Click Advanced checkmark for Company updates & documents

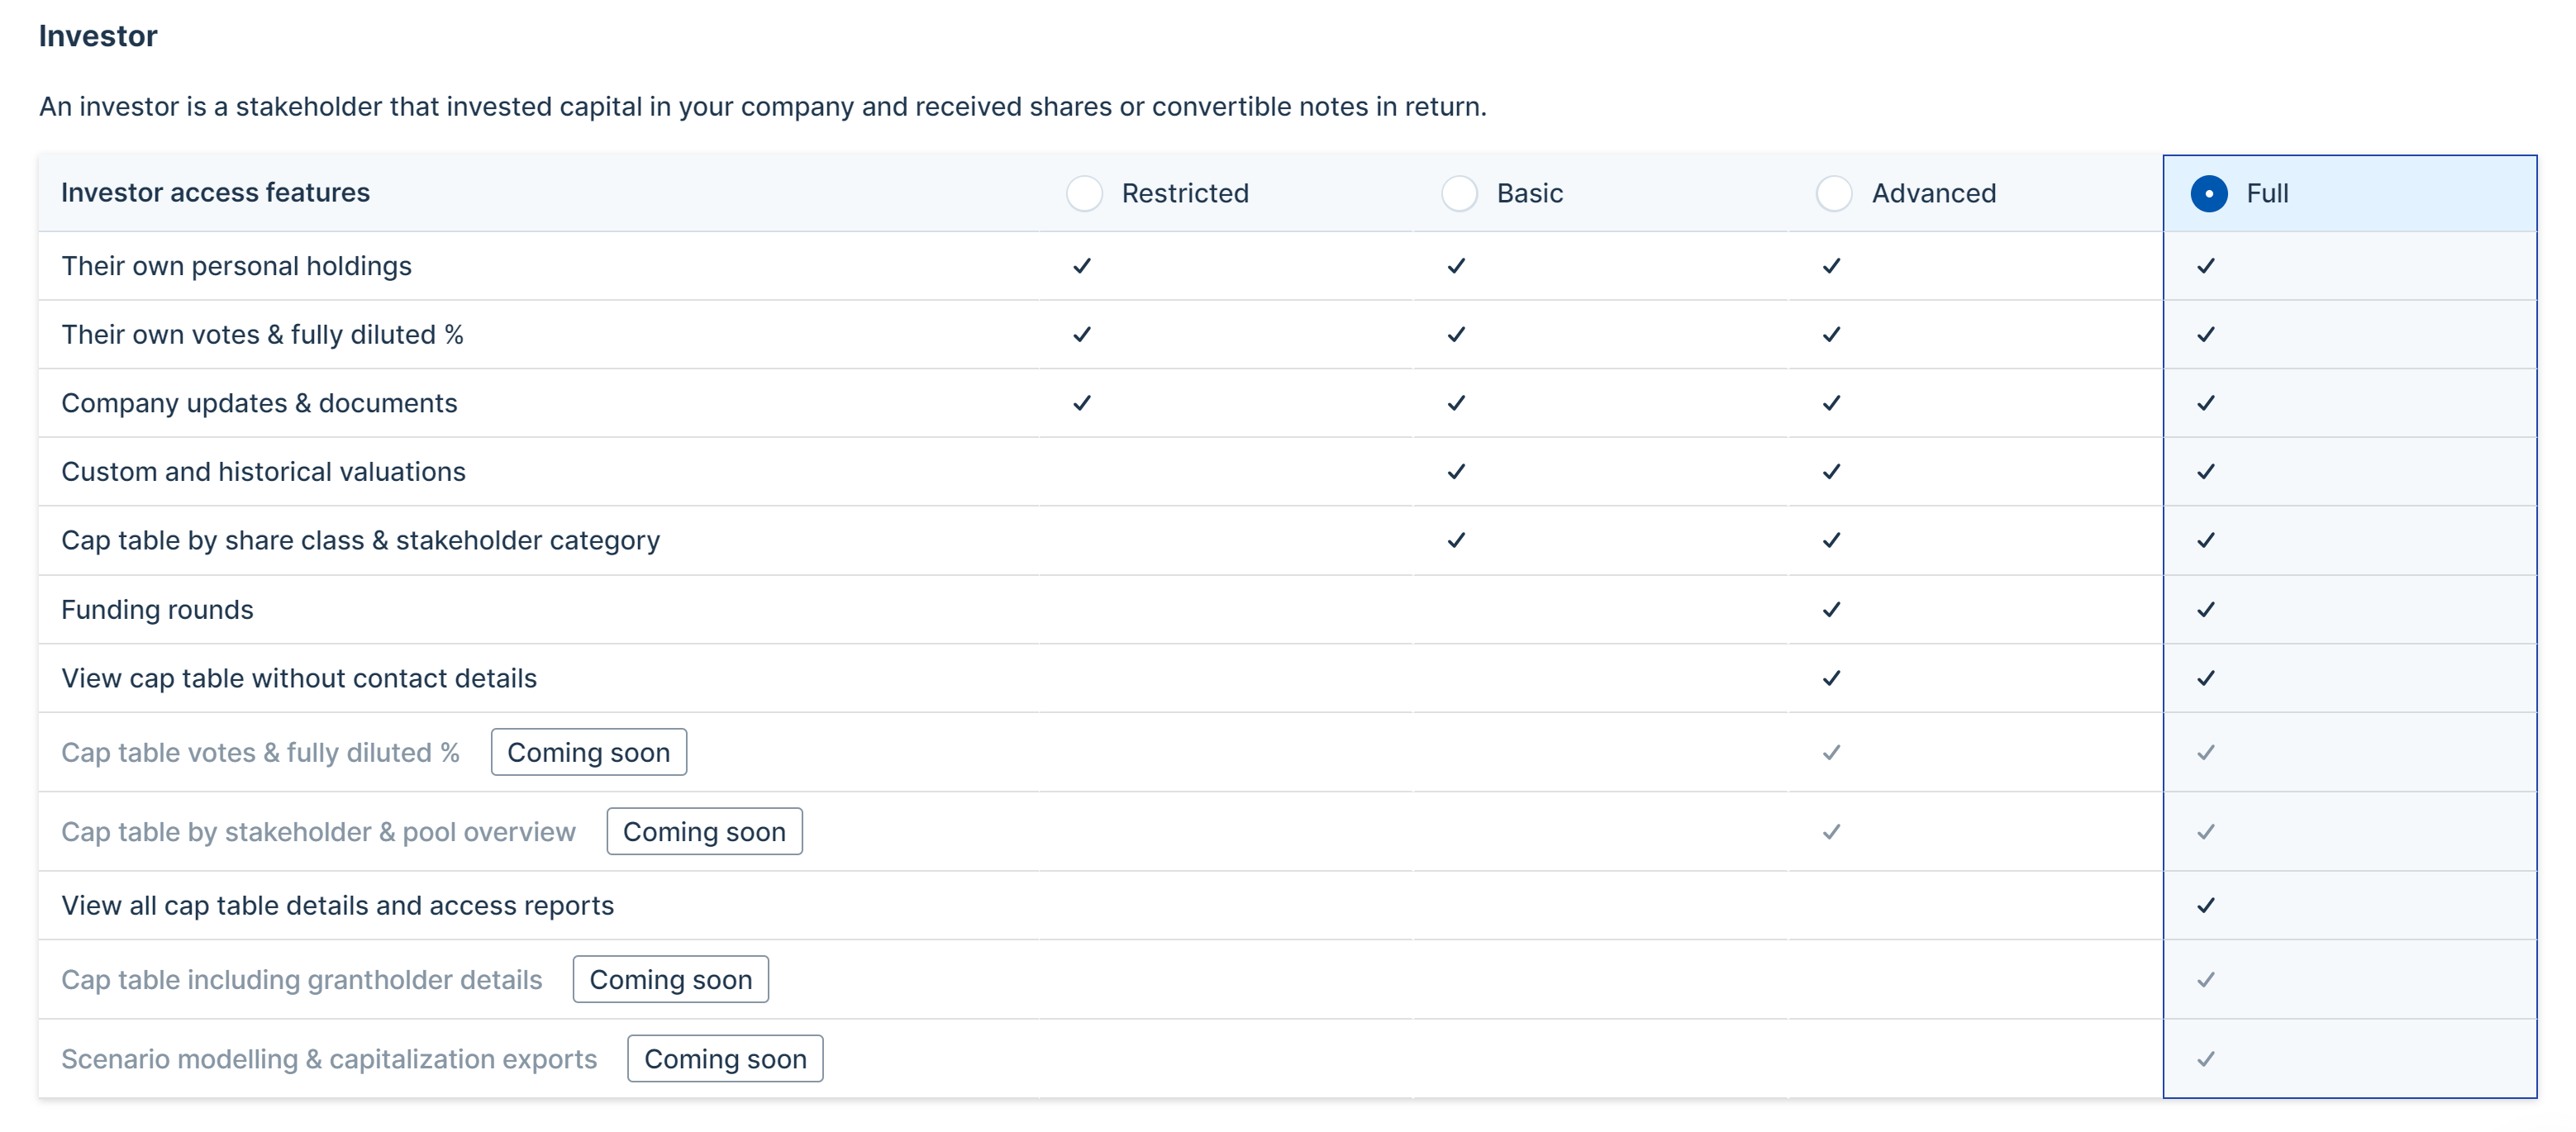1832,403
